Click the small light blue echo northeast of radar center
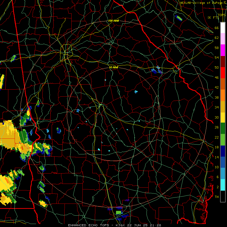This screenshot has width=227, height=227. pos(136,92)
